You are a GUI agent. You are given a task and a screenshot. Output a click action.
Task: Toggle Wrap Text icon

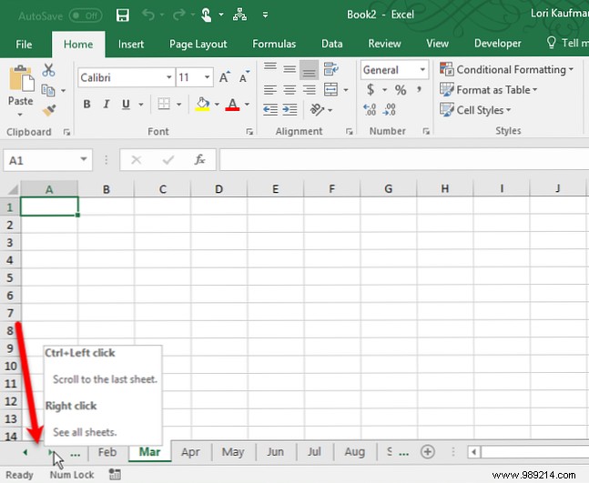pos(331,69)
